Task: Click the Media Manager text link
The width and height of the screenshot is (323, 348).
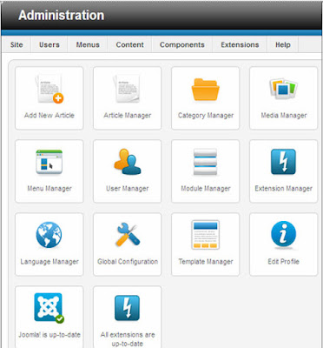Action: (x=284, y=116)
